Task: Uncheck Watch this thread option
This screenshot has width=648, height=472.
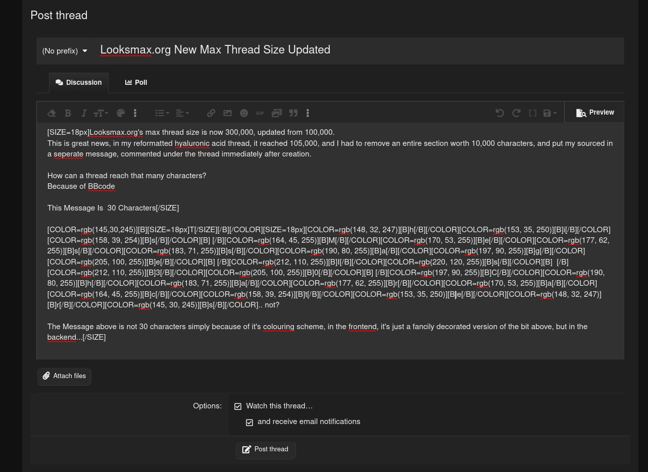Action: click(238, 406)
